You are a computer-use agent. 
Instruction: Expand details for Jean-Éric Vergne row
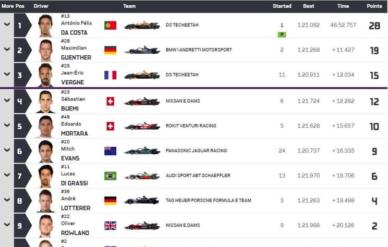point(7,74)
